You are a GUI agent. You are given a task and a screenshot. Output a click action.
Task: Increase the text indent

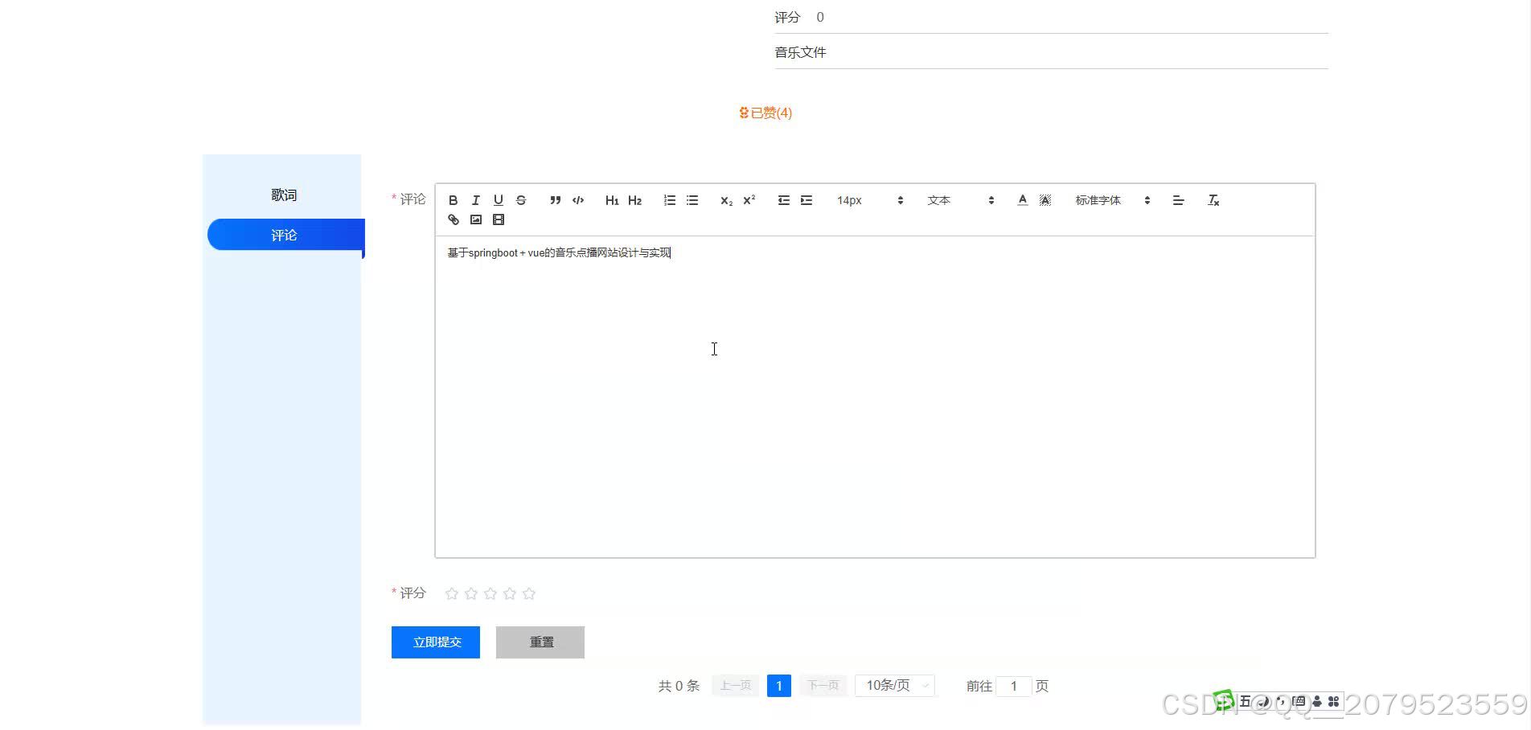806,200
